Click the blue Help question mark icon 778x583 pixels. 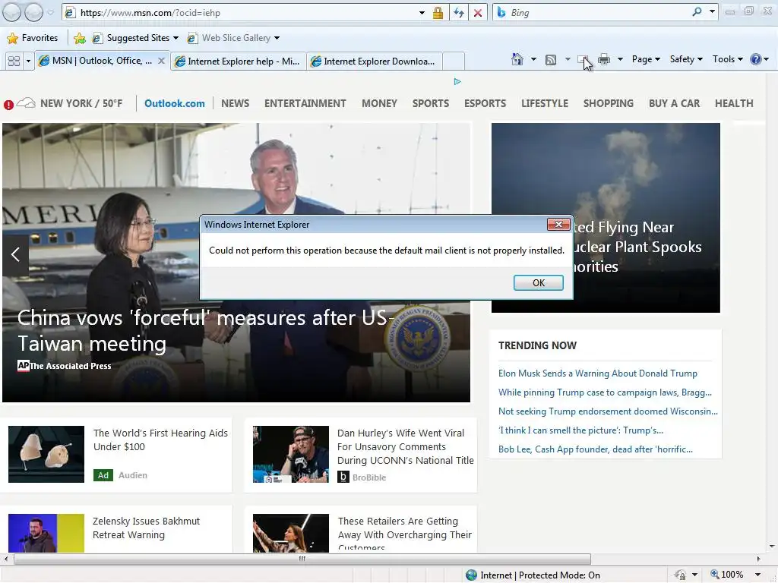point(756,59)
